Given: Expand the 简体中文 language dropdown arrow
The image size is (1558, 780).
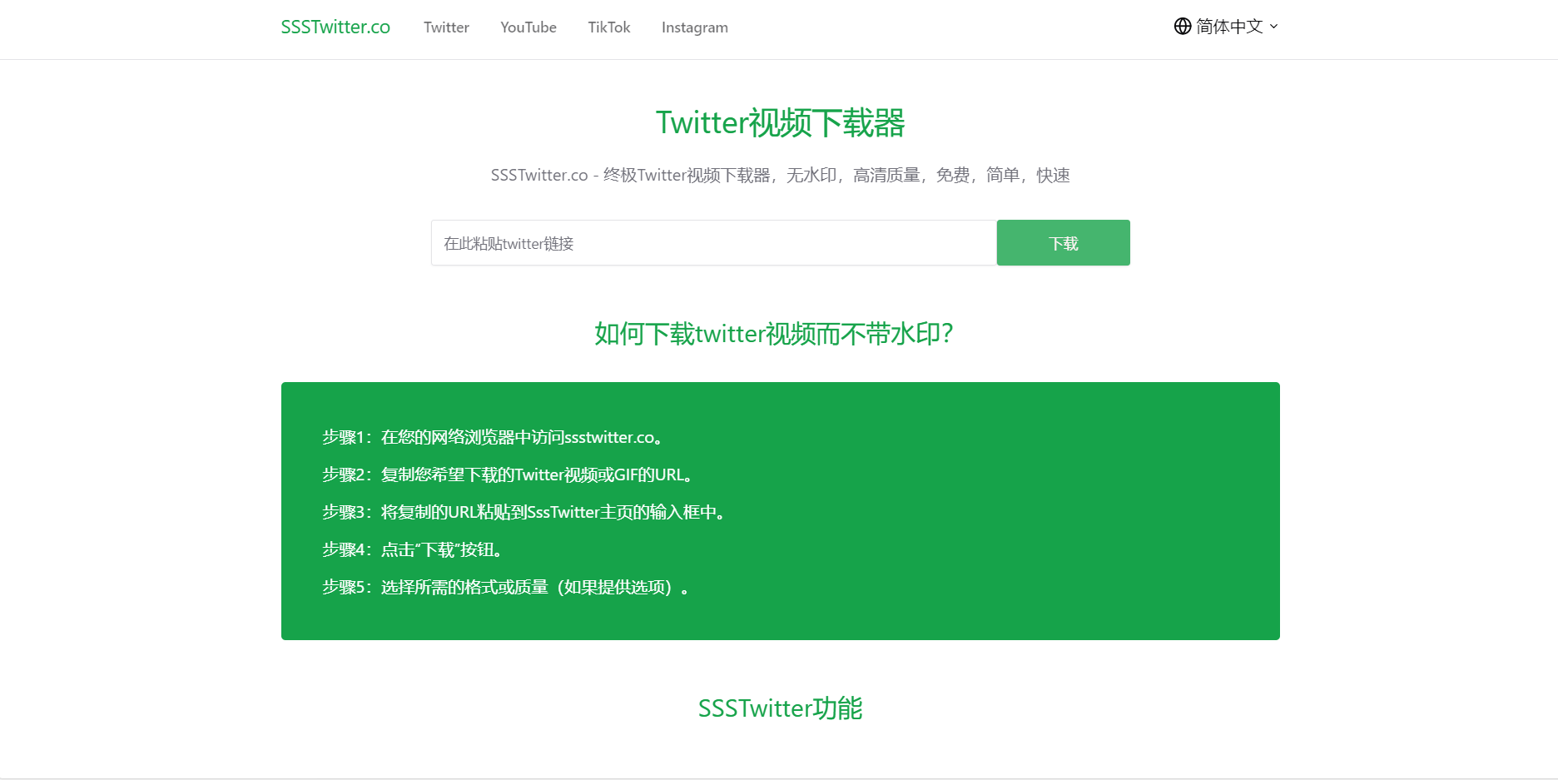Looking at the screenshot, I should [x=1273, y=27].
